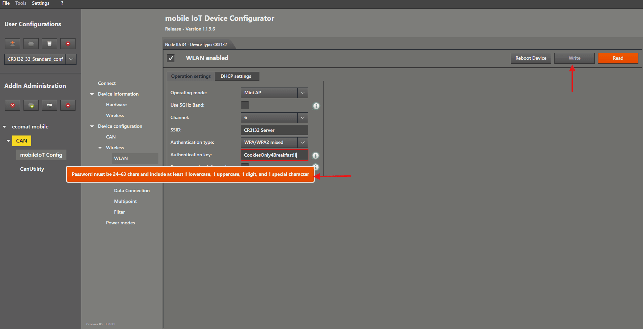Open the Authentication type dropdown
This screenshot has height=329, width=643.
click(x=302, y=143)
